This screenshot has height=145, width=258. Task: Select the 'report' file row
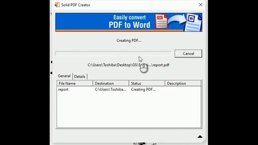(x=129, y=89)
